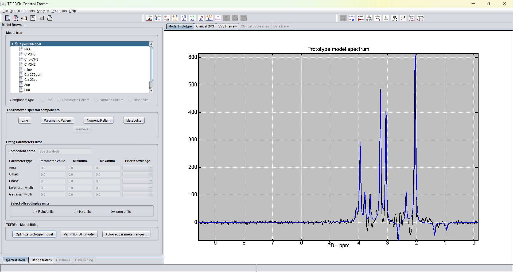The width and height of the screenshot is (513, 272).
Task: Click Verify TDFDFit model
Action: click(x=79, y=234)
